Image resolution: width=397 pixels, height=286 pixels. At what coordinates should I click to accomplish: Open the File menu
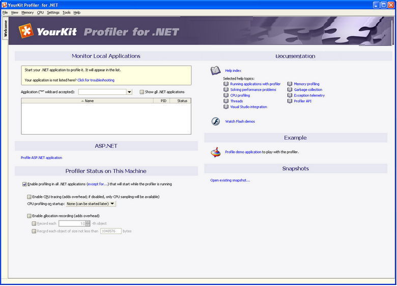point(5,12)
